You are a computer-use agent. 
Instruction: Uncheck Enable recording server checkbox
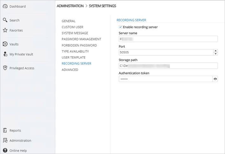pyautogui.click(x=121, y=27)
